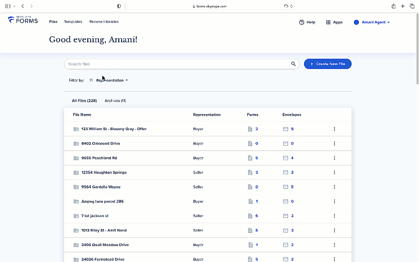Open kebab menu for 9564 Gardella Wayee
Image resolution: width=419 pixels, height=262 pixels.
pyautogui.click(x=334, y=187)
